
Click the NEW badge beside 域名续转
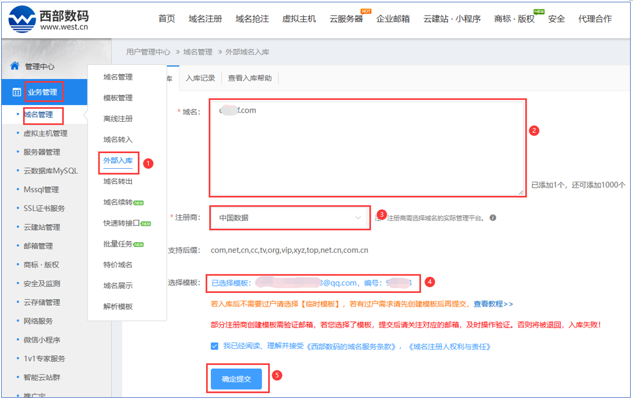138,203
